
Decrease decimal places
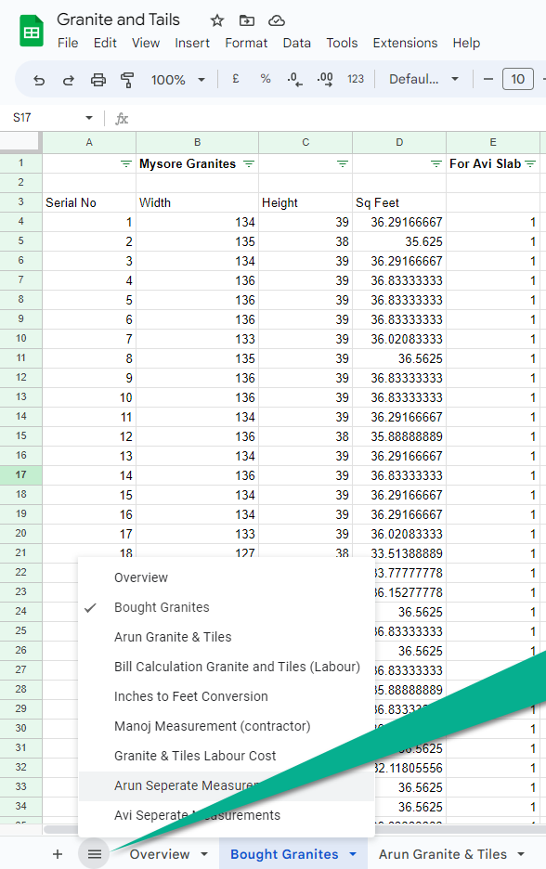click(x=295, y=80)
